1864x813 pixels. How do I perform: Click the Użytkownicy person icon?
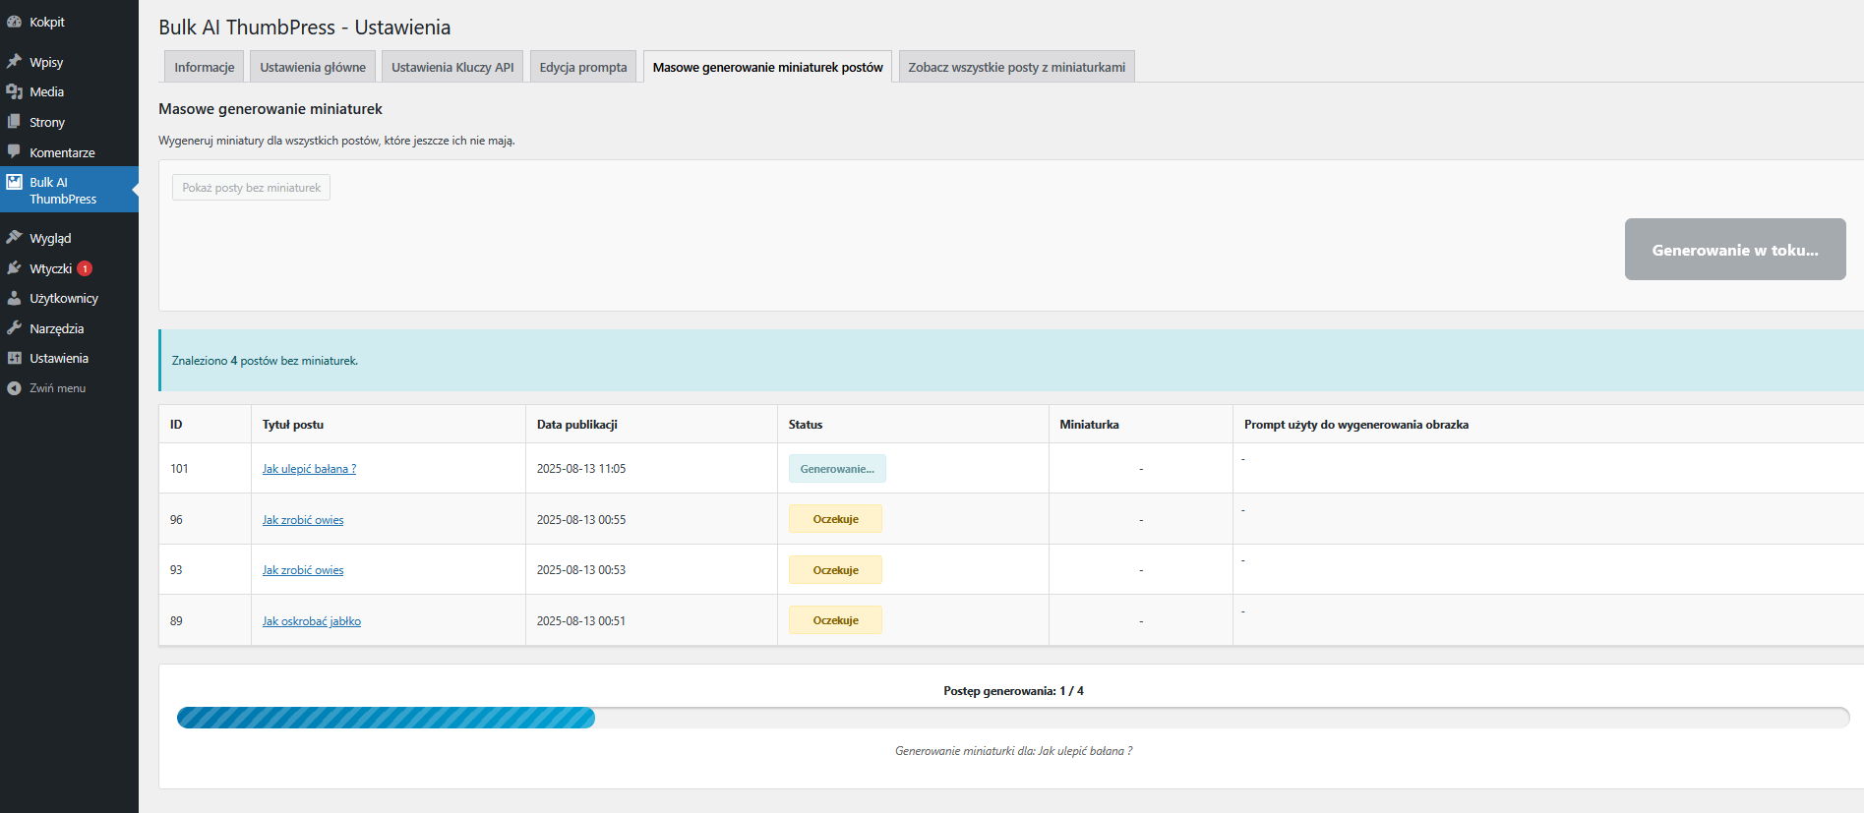point(14,298)
